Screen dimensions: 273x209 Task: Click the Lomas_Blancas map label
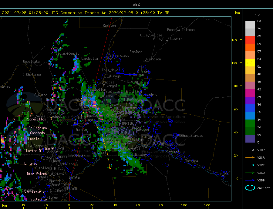click(x=191, y=136)
